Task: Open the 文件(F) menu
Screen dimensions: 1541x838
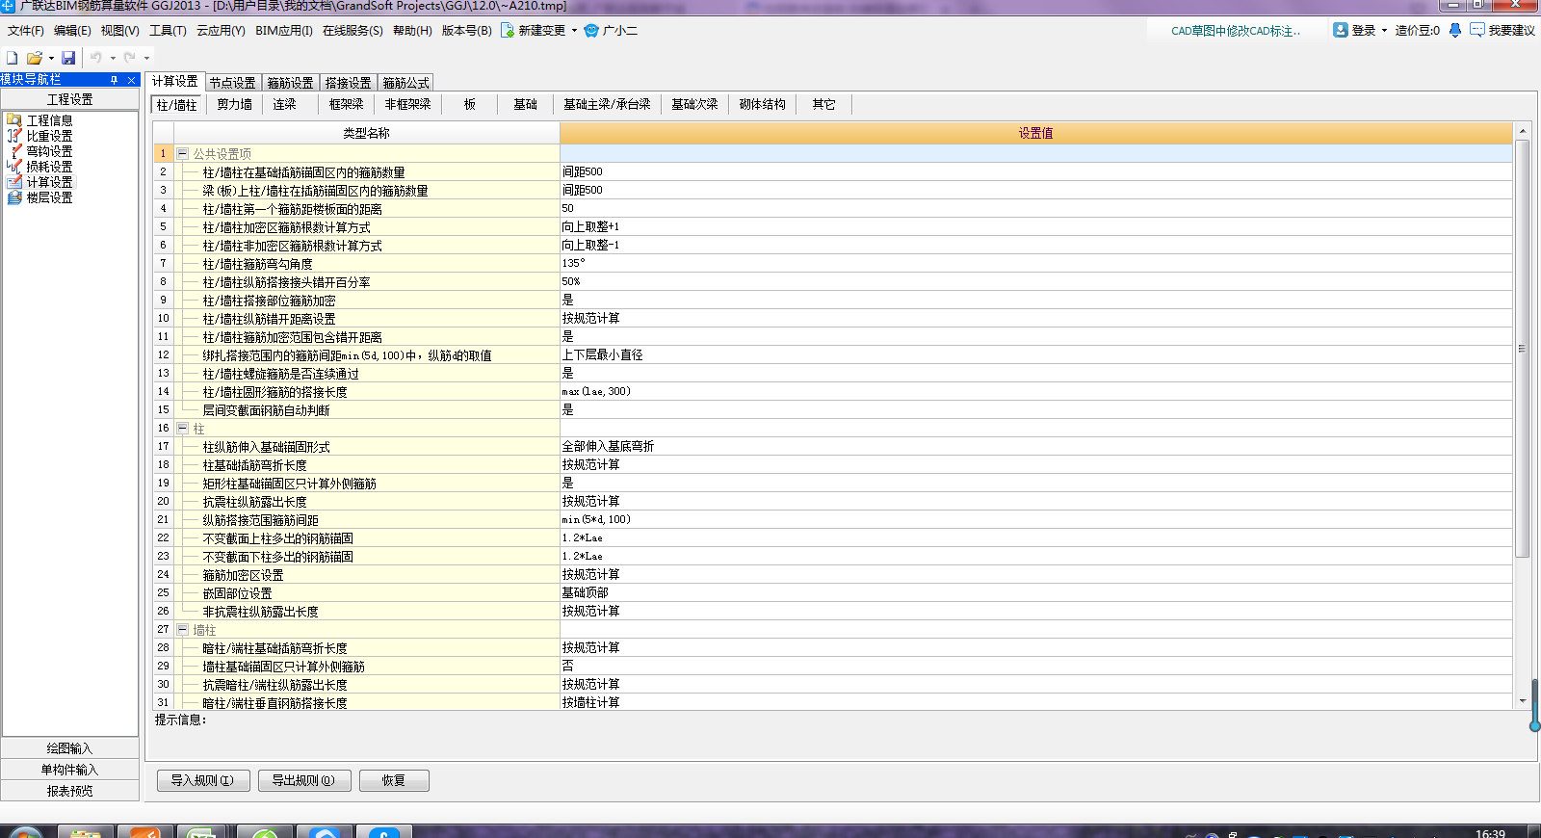Action: (x=26, y=31)
